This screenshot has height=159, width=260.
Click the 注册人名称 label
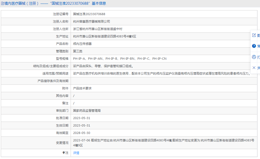(61, 21)
